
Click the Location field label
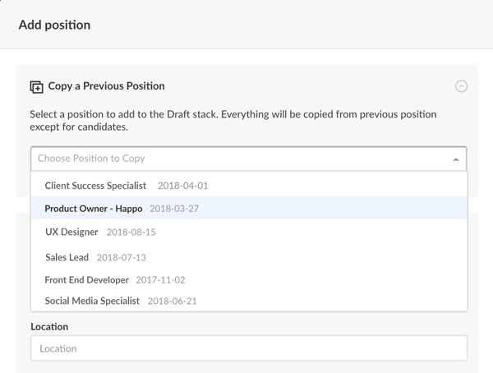pos(49,327)
